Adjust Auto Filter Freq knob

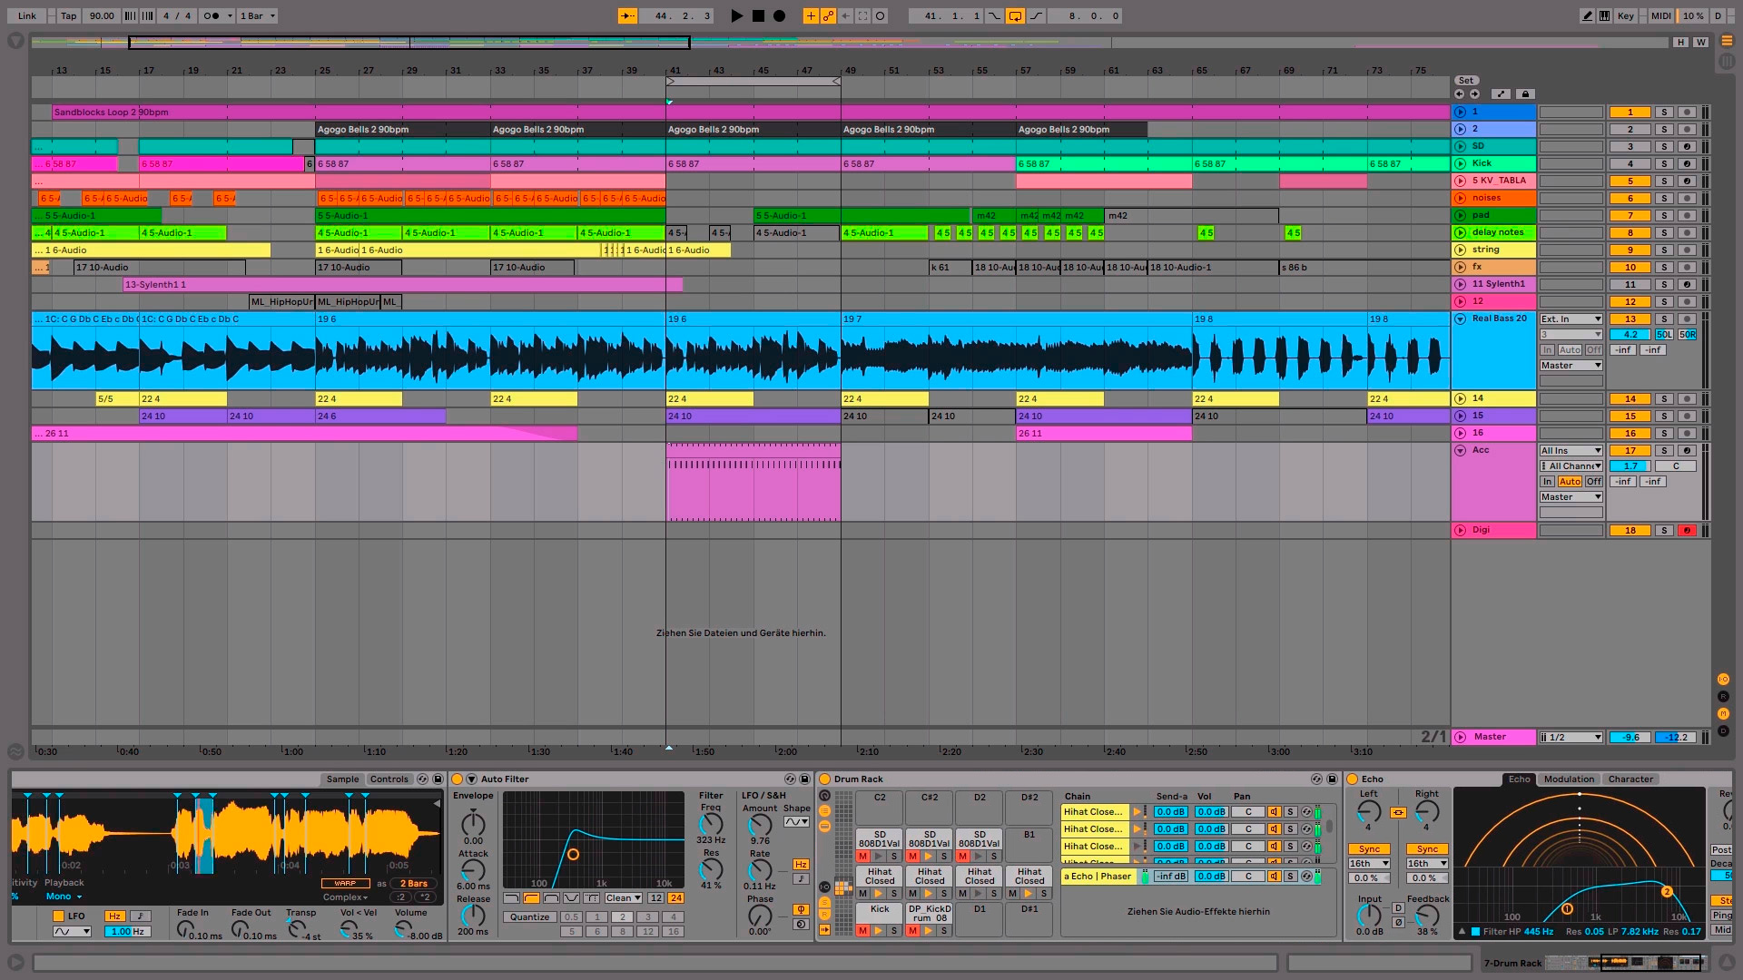click(711, 823)
